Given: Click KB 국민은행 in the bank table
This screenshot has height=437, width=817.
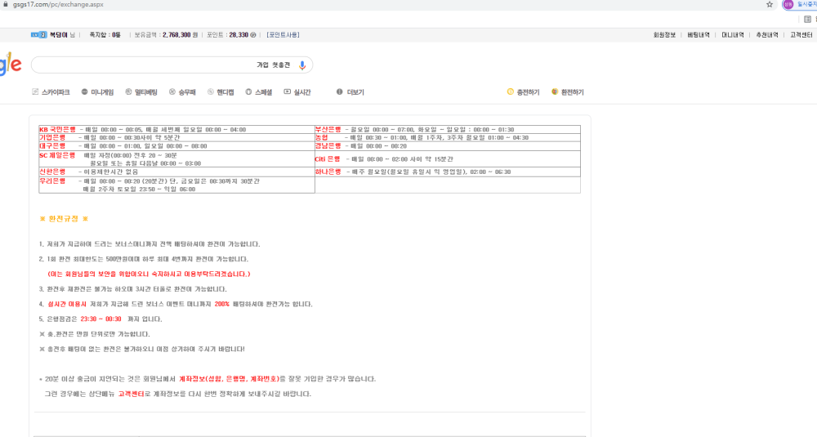Looking at the screenshot, I should [x=57, y=130].
